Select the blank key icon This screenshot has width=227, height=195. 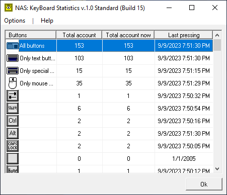[13, 159]
